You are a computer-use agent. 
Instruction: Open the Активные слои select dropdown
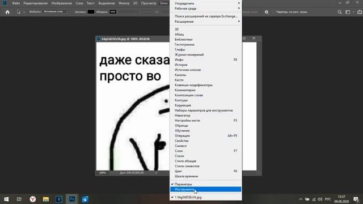(56, 11)
